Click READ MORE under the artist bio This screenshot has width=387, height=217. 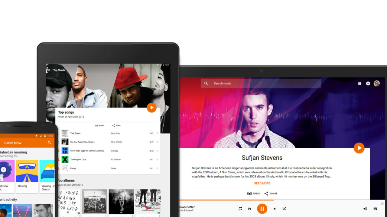click(262, 183)
